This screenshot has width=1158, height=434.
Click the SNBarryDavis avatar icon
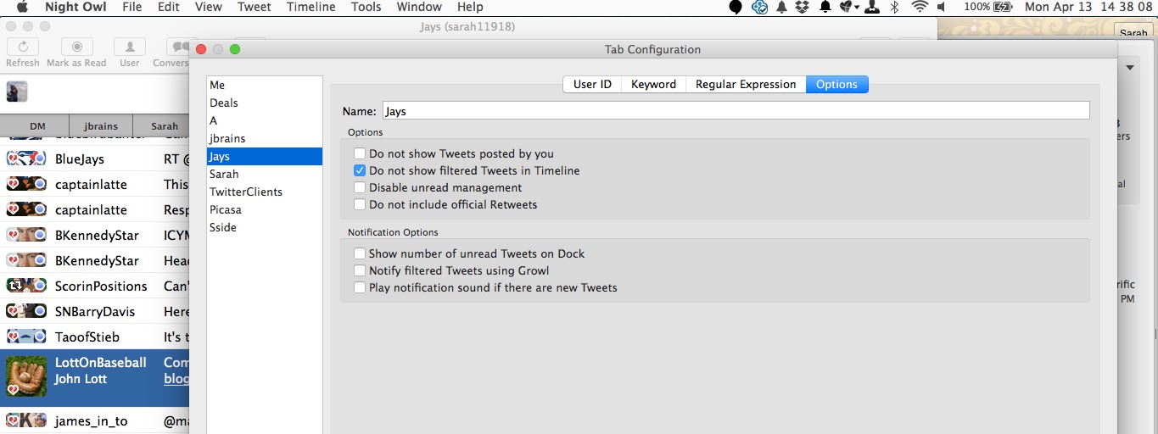tap(26, 311)
